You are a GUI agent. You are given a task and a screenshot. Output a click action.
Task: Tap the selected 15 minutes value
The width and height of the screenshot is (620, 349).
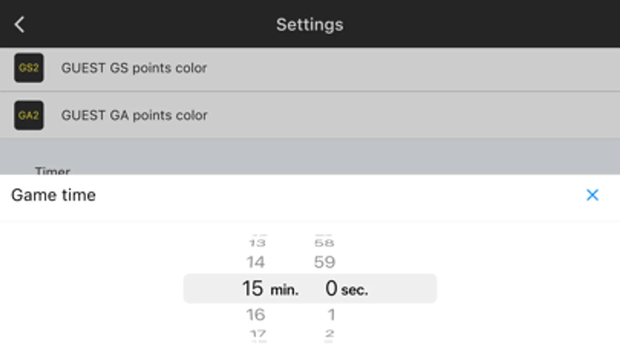[x=253, y=289]
